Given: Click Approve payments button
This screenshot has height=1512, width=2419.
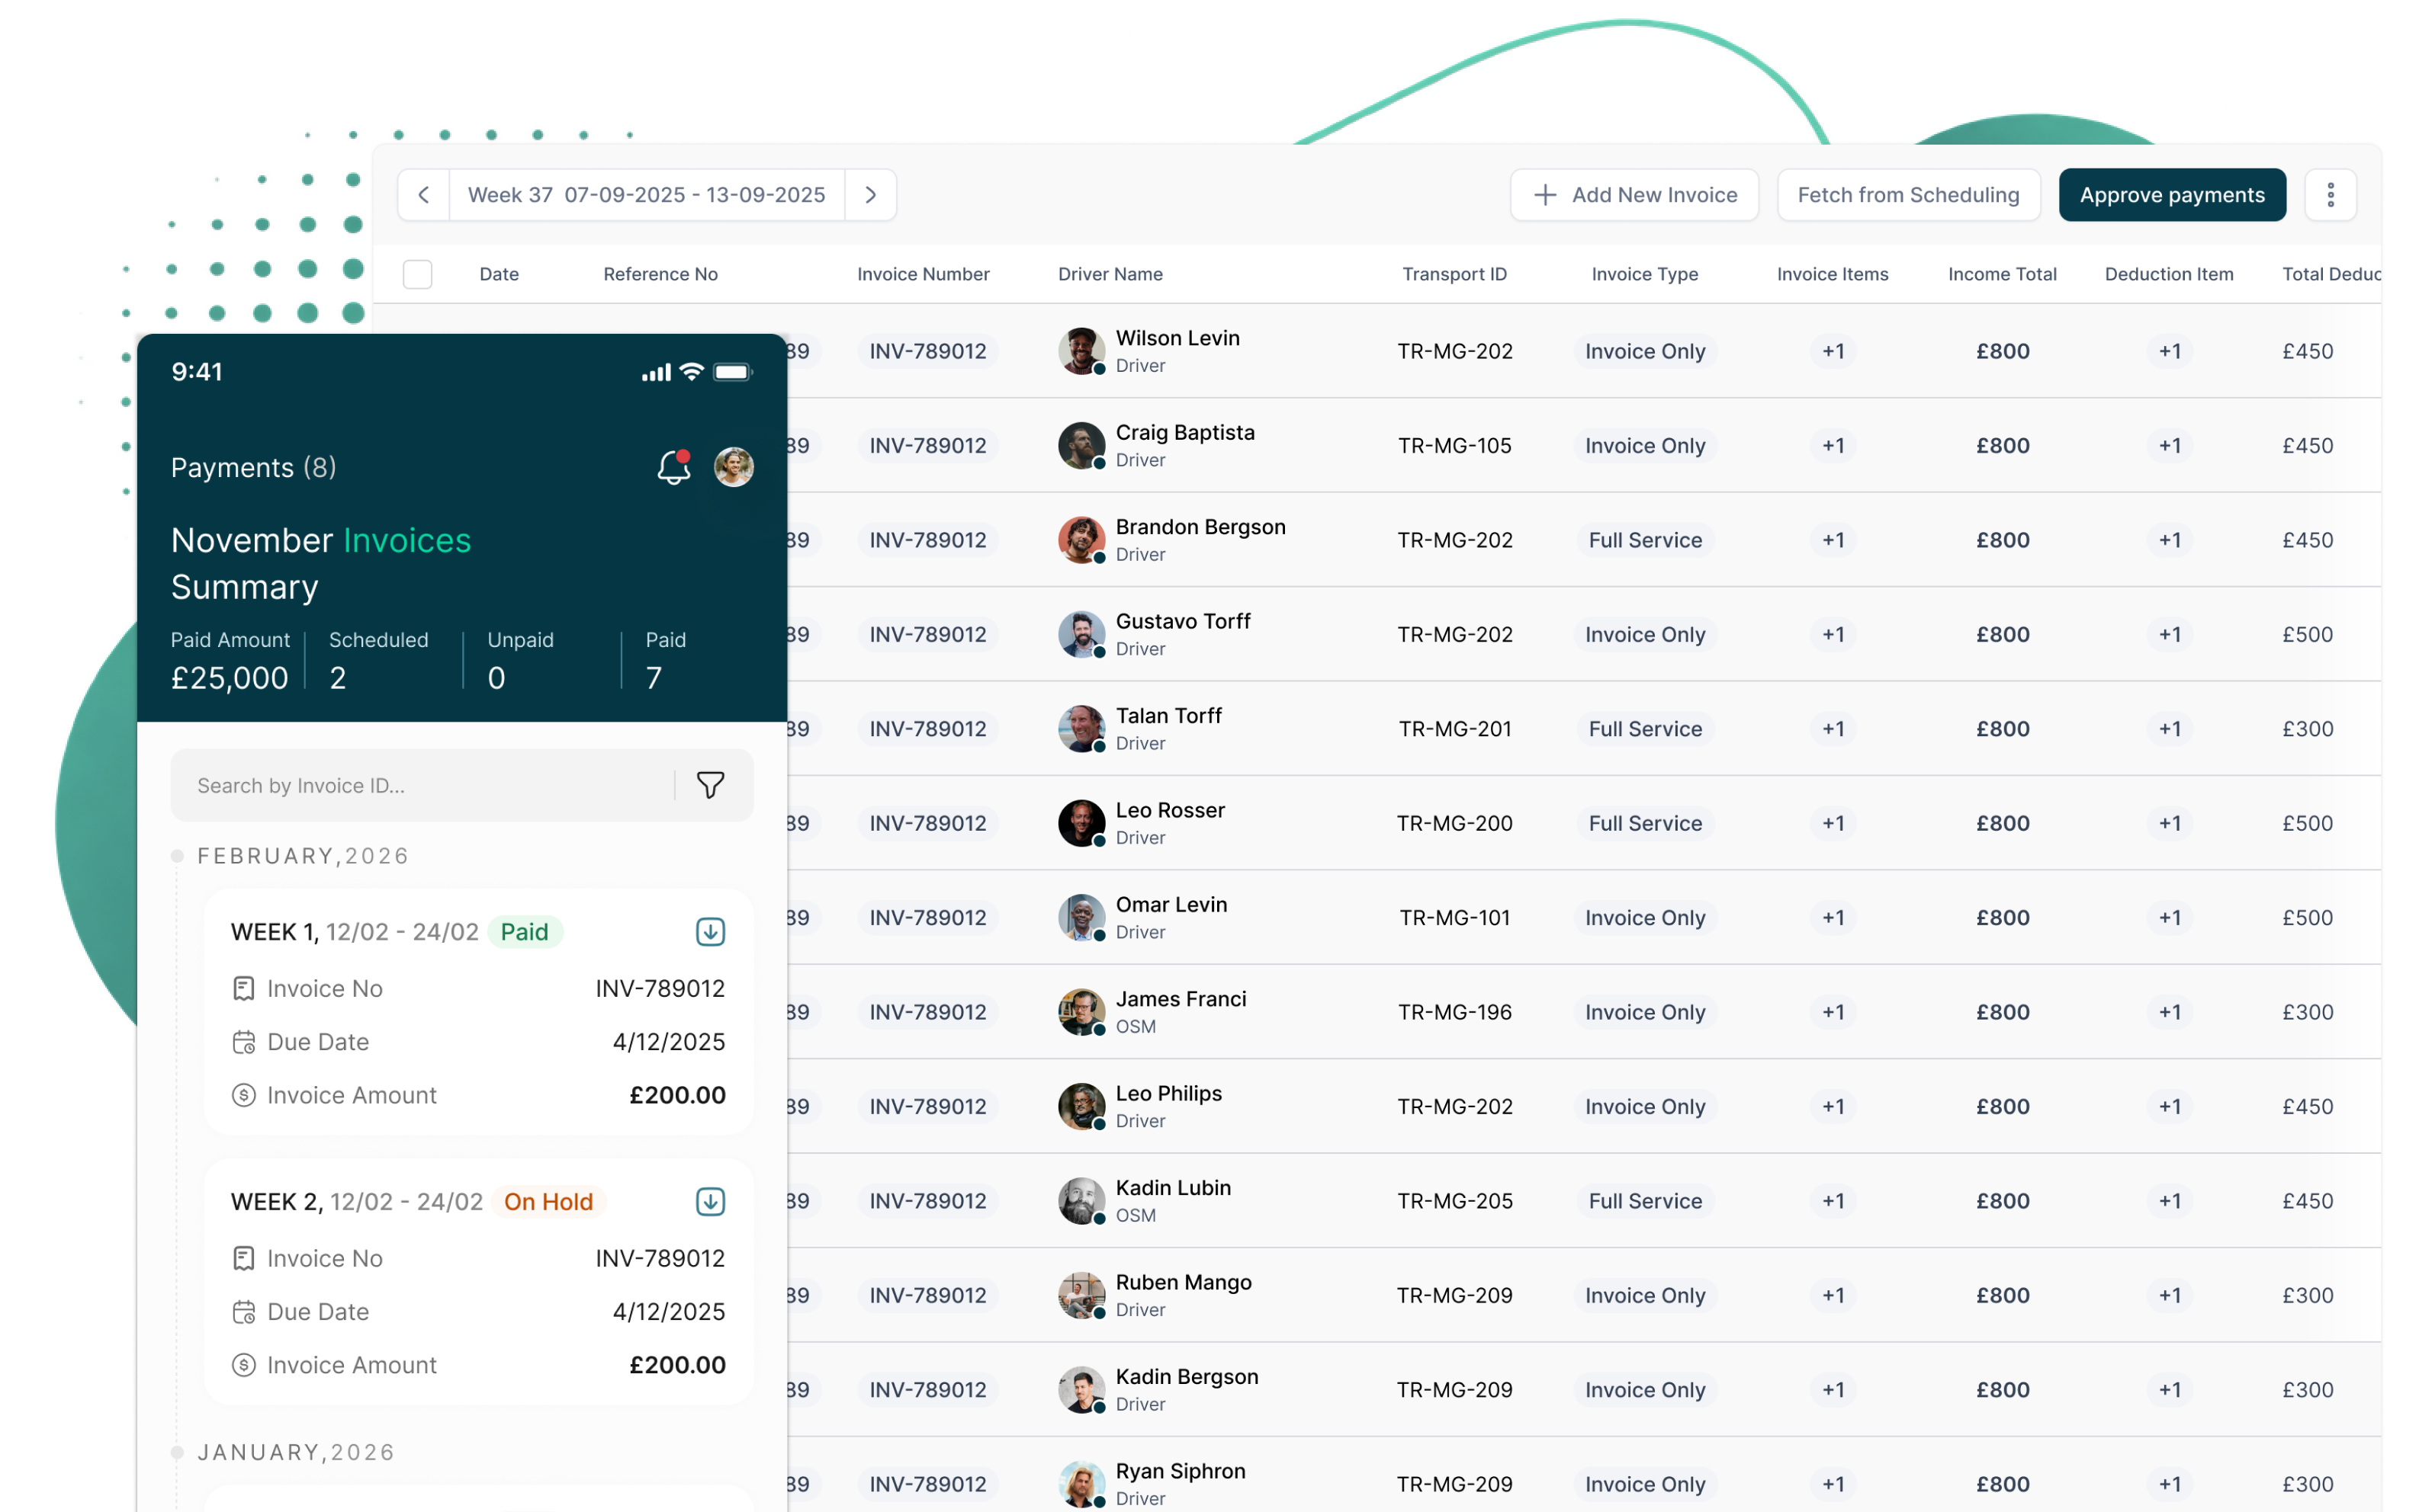Looking at the screenshot, I should click(2172, 195).
